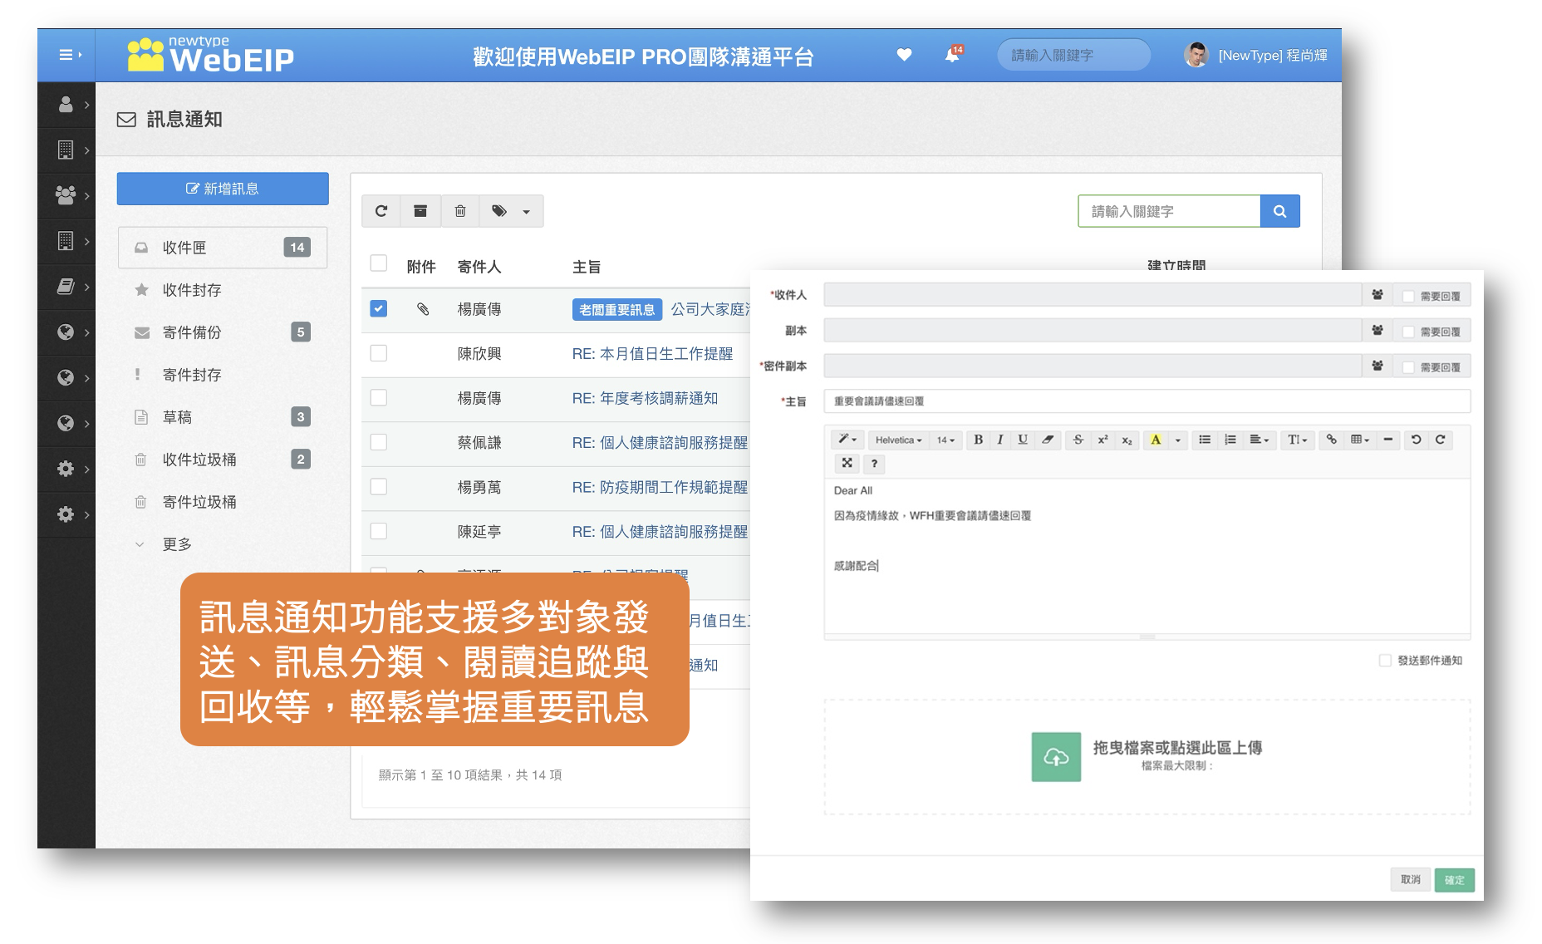The height and width of the screenshot is (944, 1542).
Task: Toggle the hamburger sidebar menu
Action: pos(70,55)
